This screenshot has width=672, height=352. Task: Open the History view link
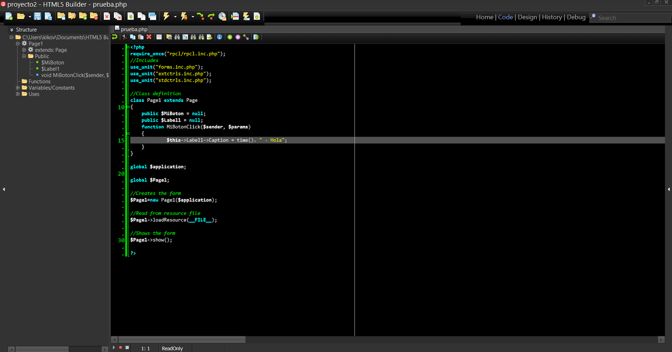pyautogui.click(x=551, y=17)
